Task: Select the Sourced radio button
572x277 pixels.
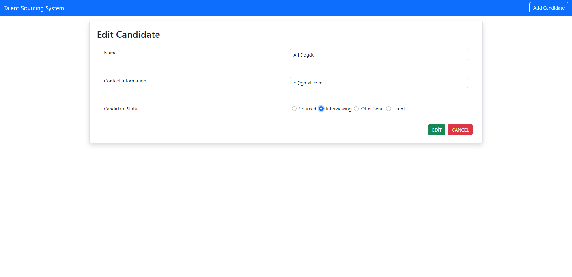Action: (294, 109)
